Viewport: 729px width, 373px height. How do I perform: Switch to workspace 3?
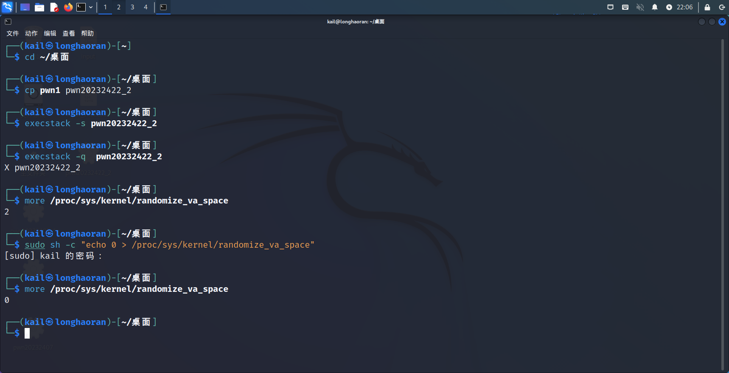point(132,7)
